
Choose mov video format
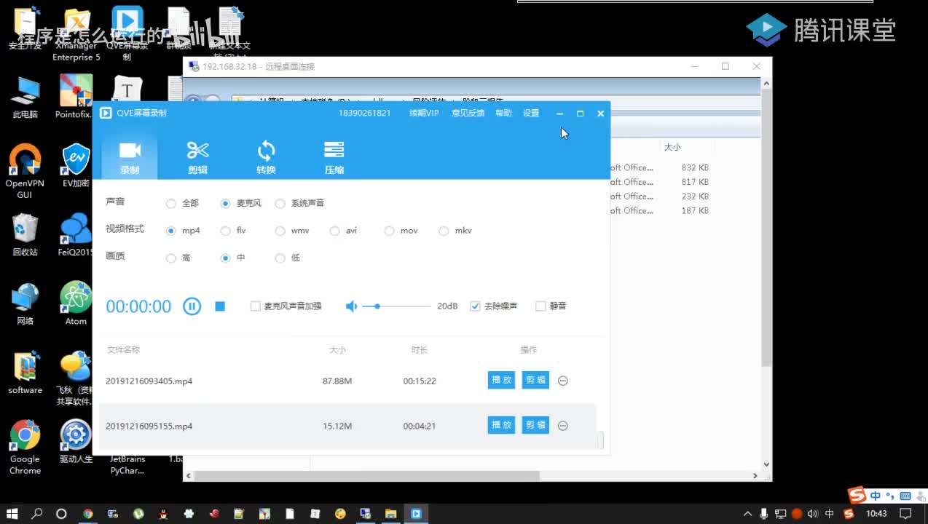tap(401, 231)
